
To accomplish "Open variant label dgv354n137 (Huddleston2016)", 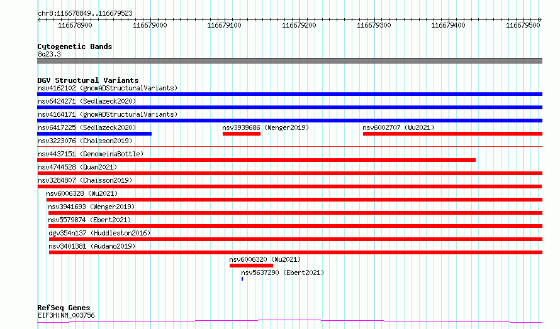I will point(99,233).
